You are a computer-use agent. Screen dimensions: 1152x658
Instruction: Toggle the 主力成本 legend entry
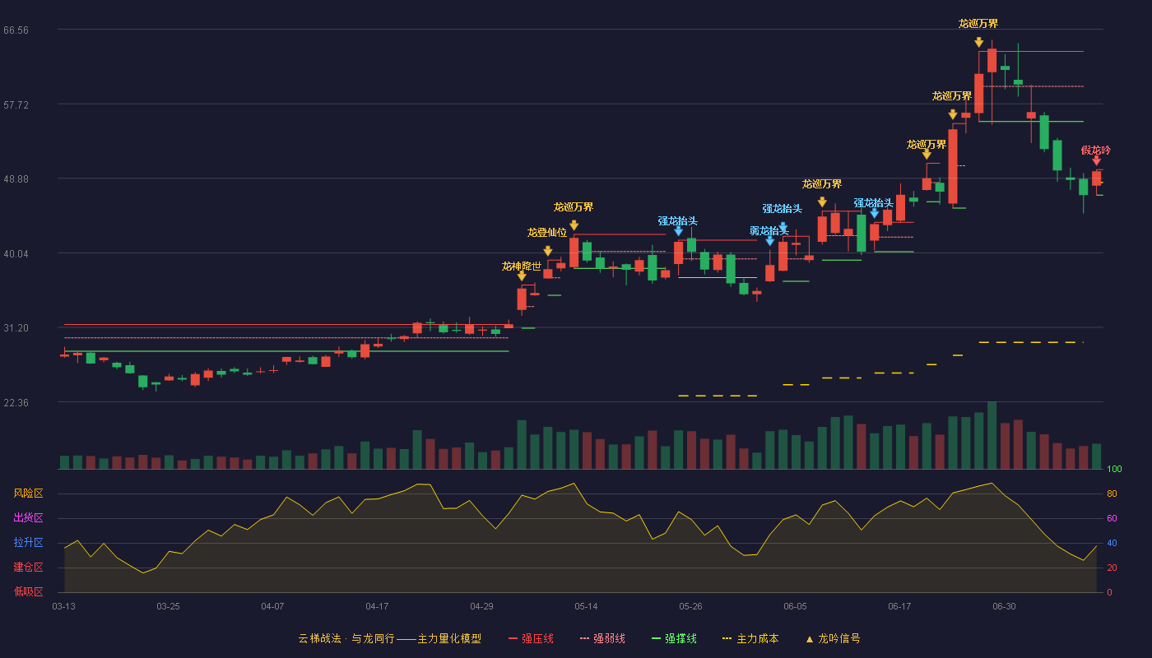(750, 638)
